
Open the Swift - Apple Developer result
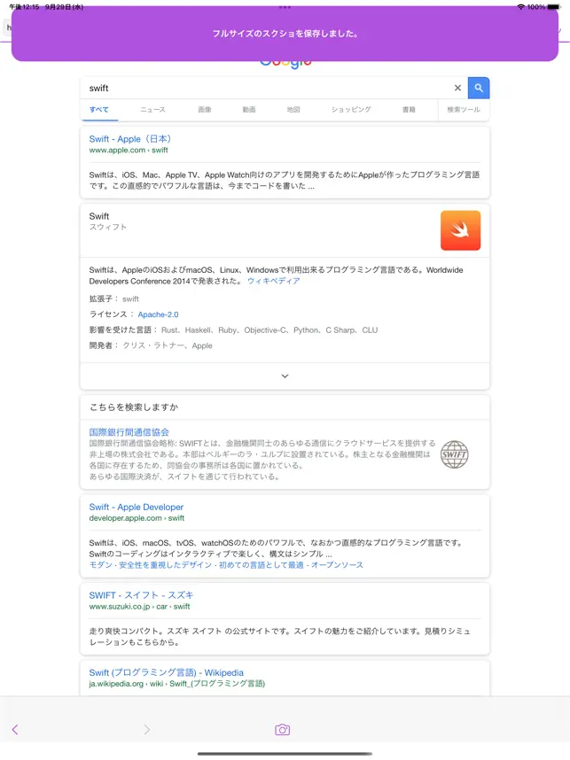[x=137, y=507]
